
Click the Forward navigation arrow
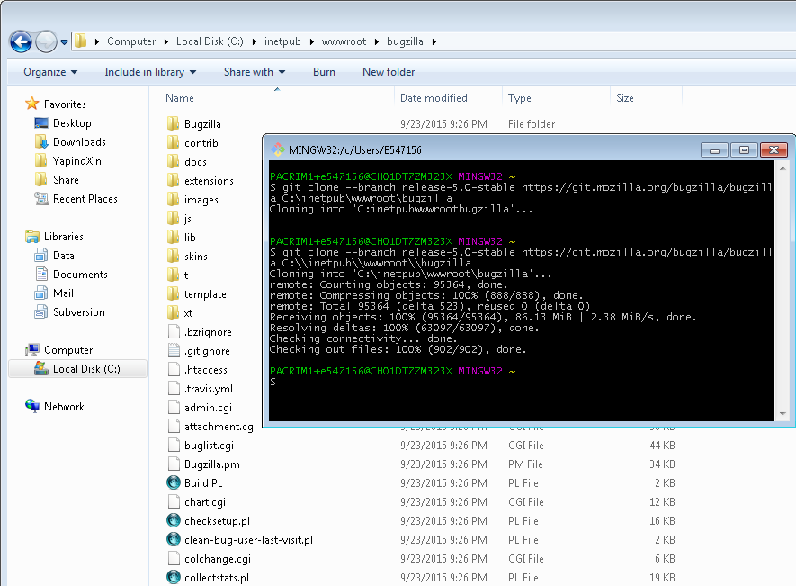[x=46, y=41]
